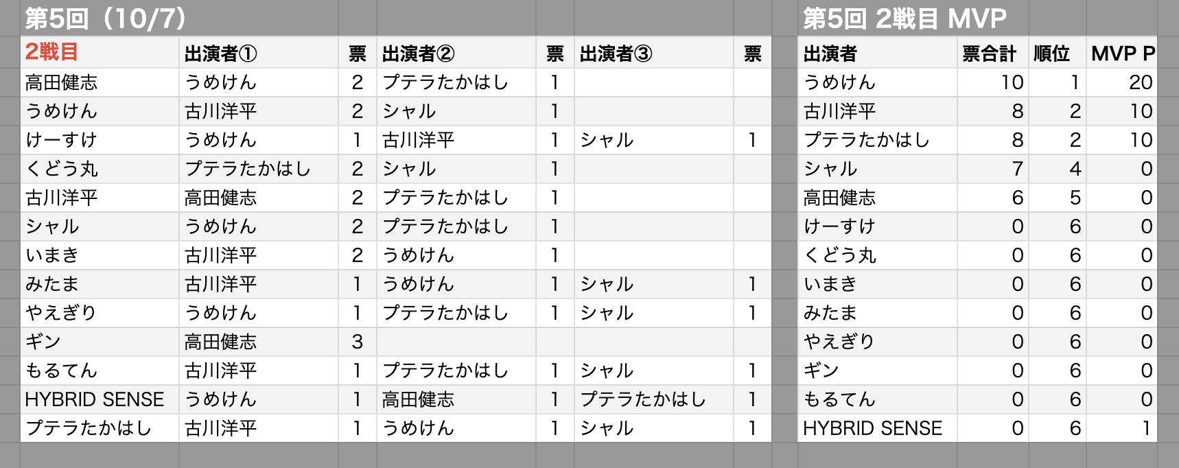Image resolution: width=1179 pixels, height=468 pixels.
Task: Click HYBRID SENSE in the MVP table
Action: 872,428
